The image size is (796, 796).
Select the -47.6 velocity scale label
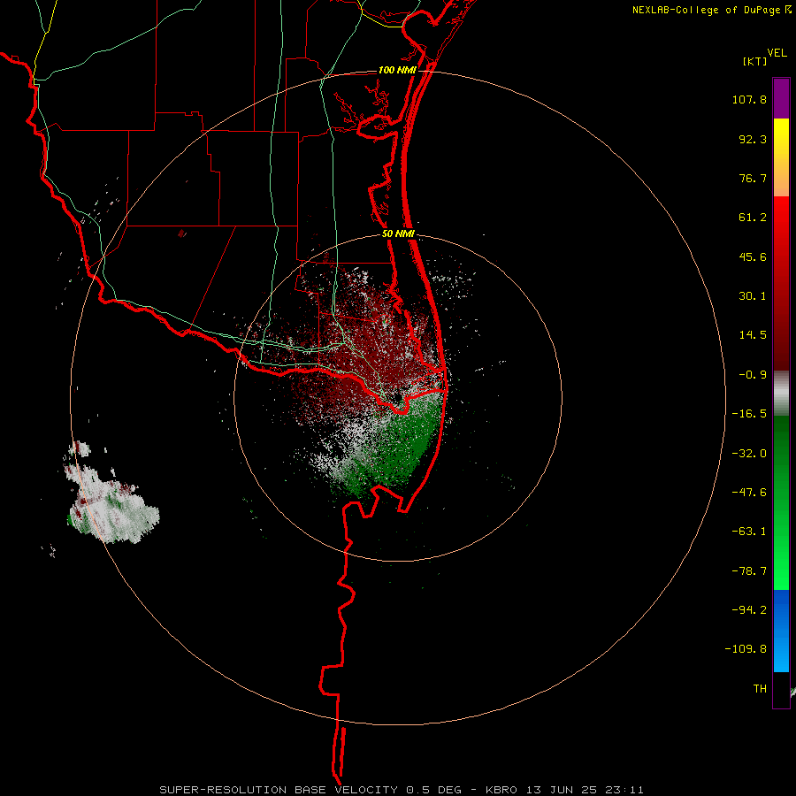pos(749,493)
